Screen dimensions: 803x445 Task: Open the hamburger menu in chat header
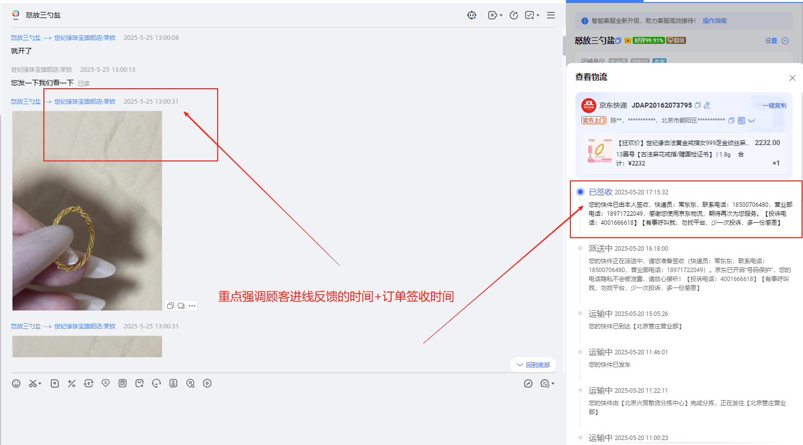tap(551, 15)
